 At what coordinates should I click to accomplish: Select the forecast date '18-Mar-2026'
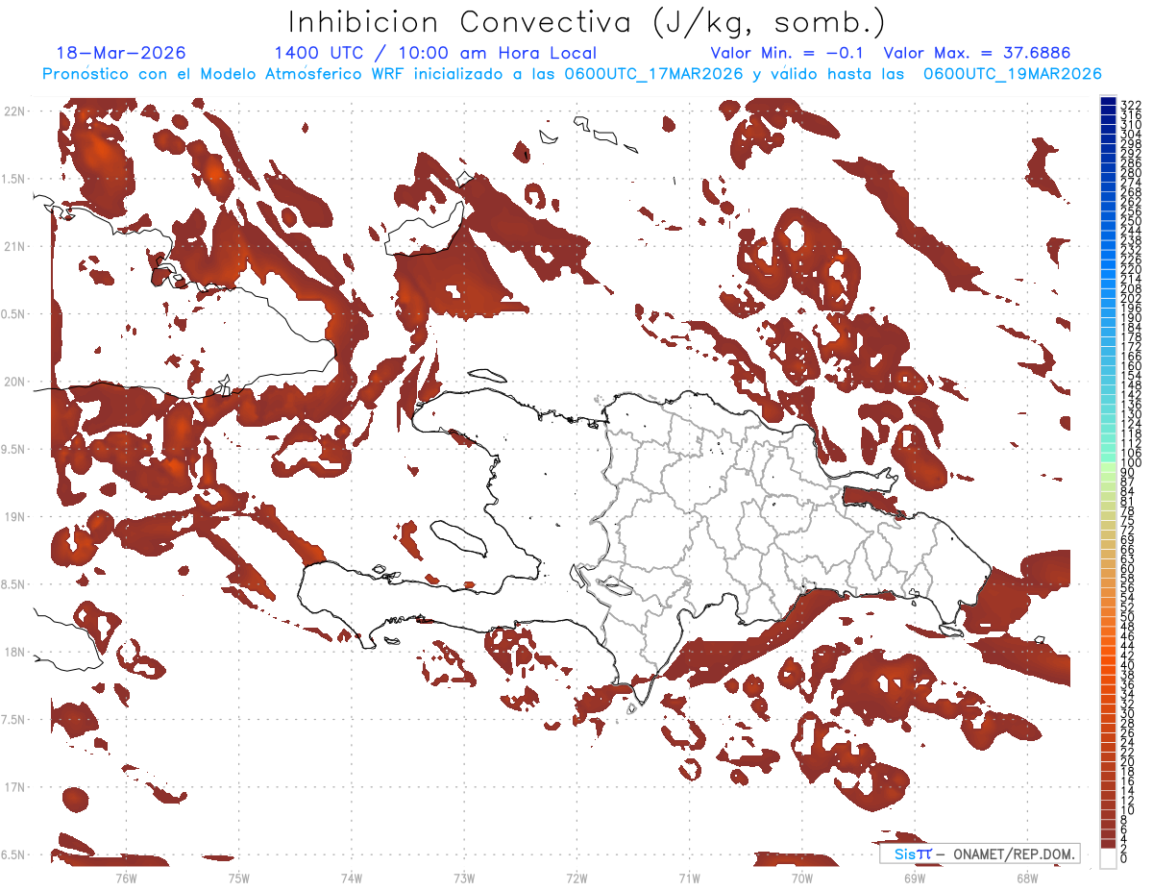[x=121, y=54]
